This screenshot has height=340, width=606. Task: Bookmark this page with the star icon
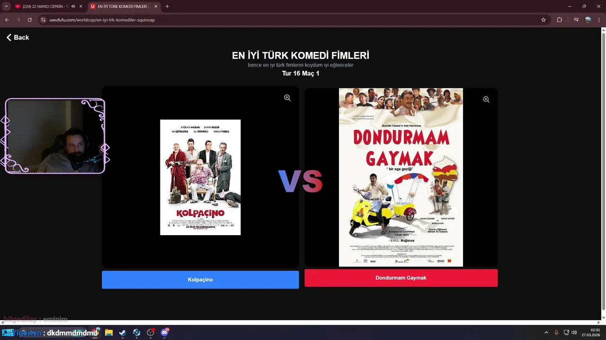pyautogui.click(x=544, y=20)
